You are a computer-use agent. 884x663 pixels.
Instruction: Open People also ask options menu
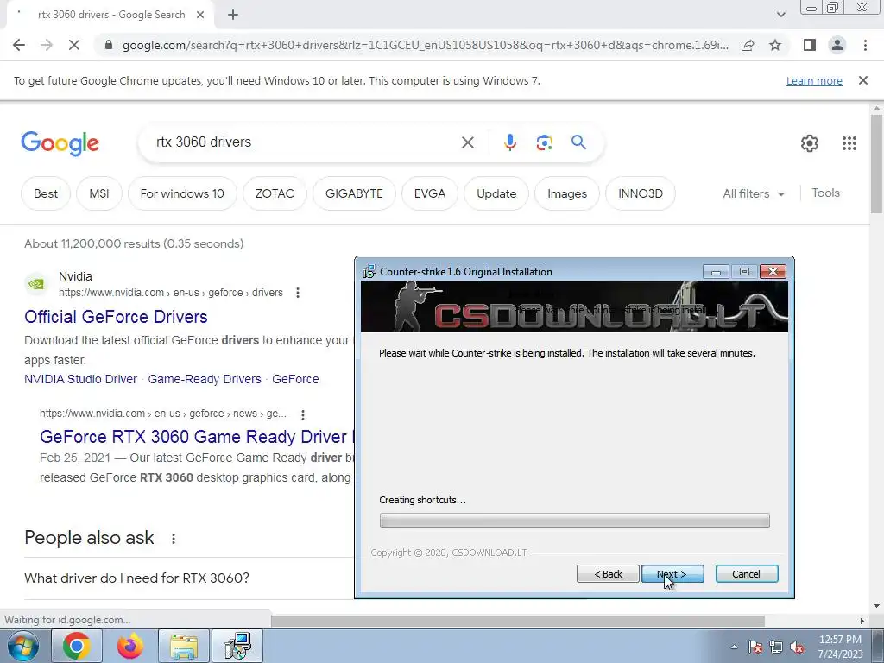[174, 539]
